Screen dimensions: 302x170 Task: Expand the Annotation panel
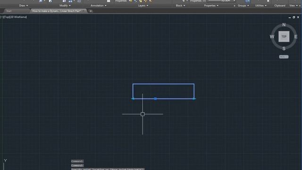(x=99, y=6)
